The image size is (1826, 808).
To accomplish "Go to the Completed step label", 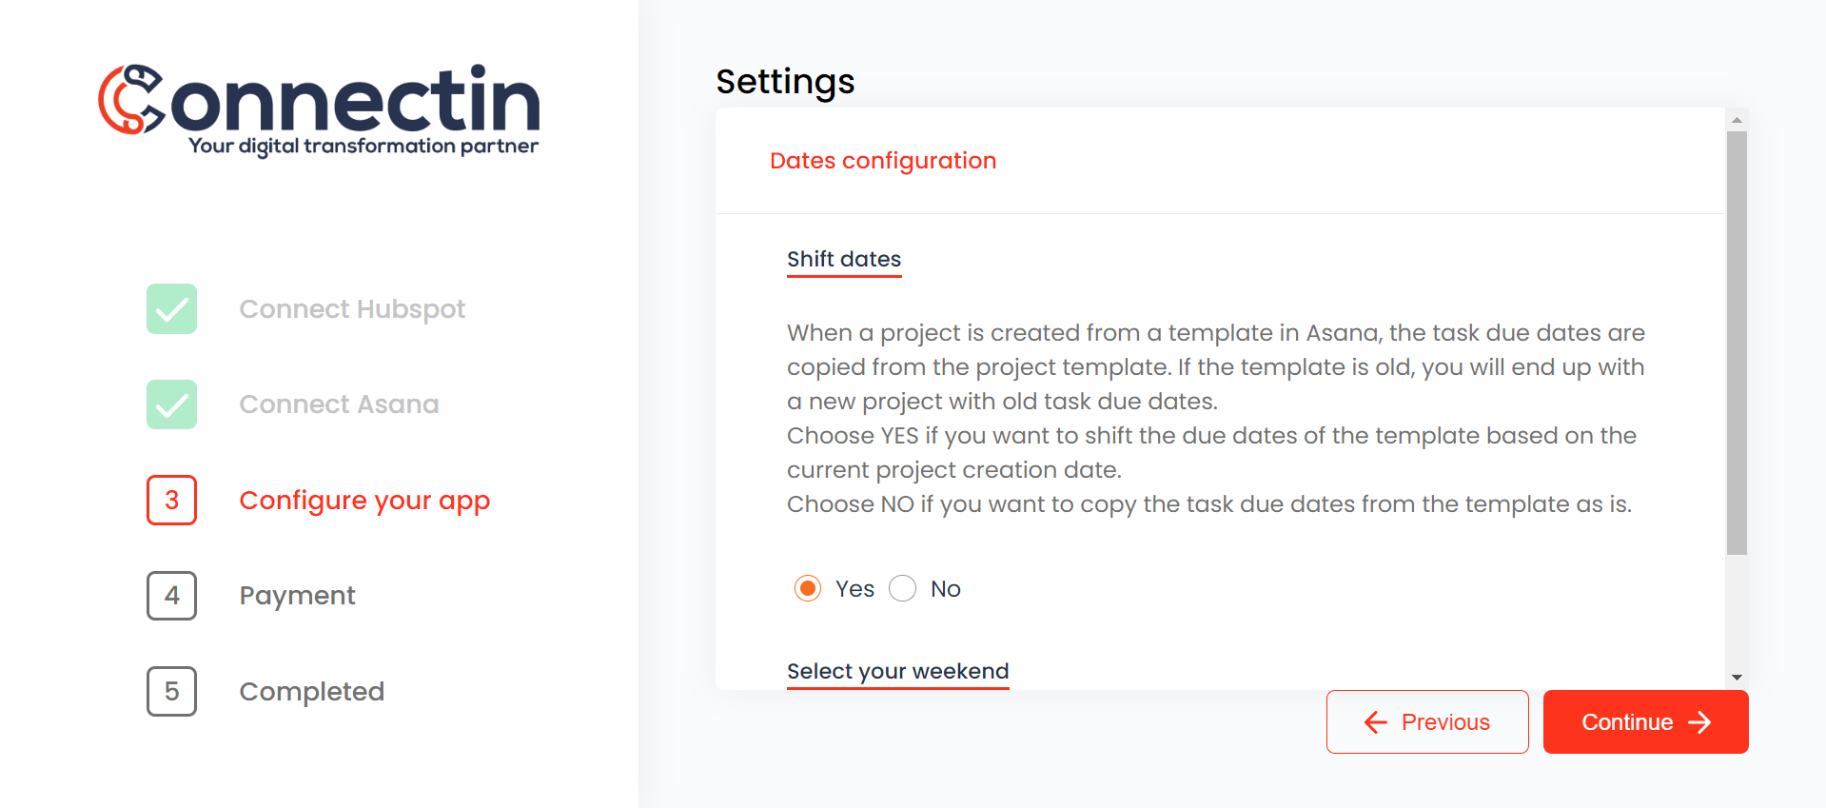I will (311, 691).
